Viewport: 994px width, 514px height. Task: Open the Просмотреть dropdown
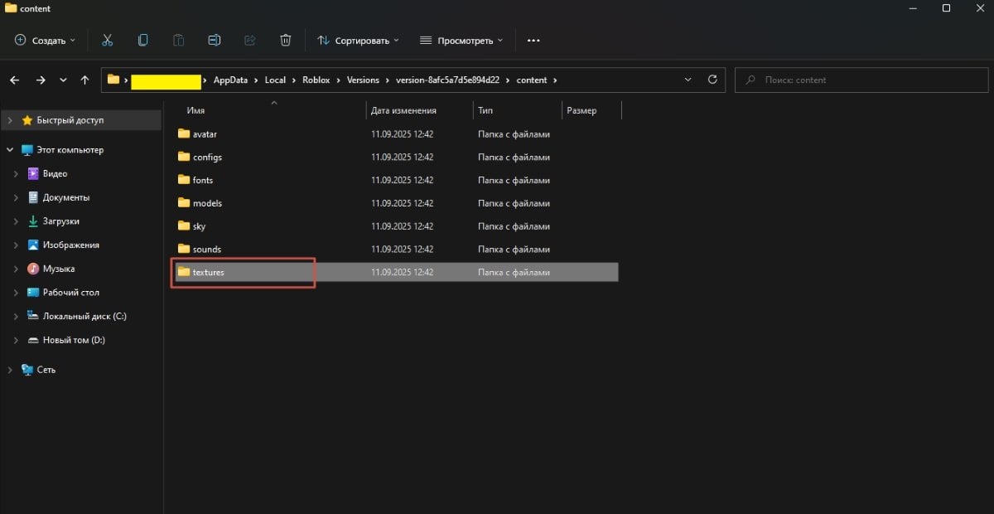click(x=461, y=40)
